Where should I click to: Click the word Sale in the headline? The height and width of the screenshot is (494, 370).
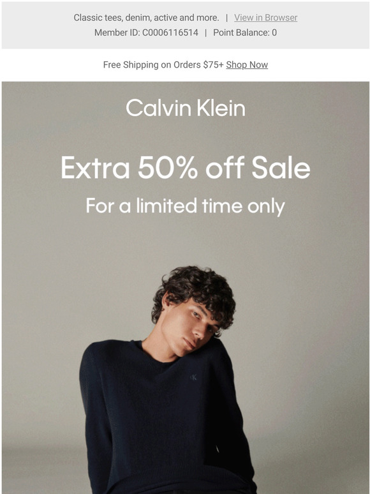281,167
